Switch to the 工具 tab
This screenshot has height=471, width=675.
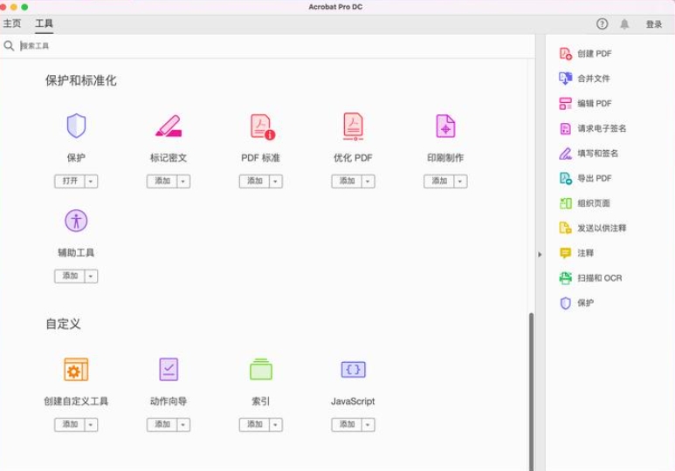(44, 24)
